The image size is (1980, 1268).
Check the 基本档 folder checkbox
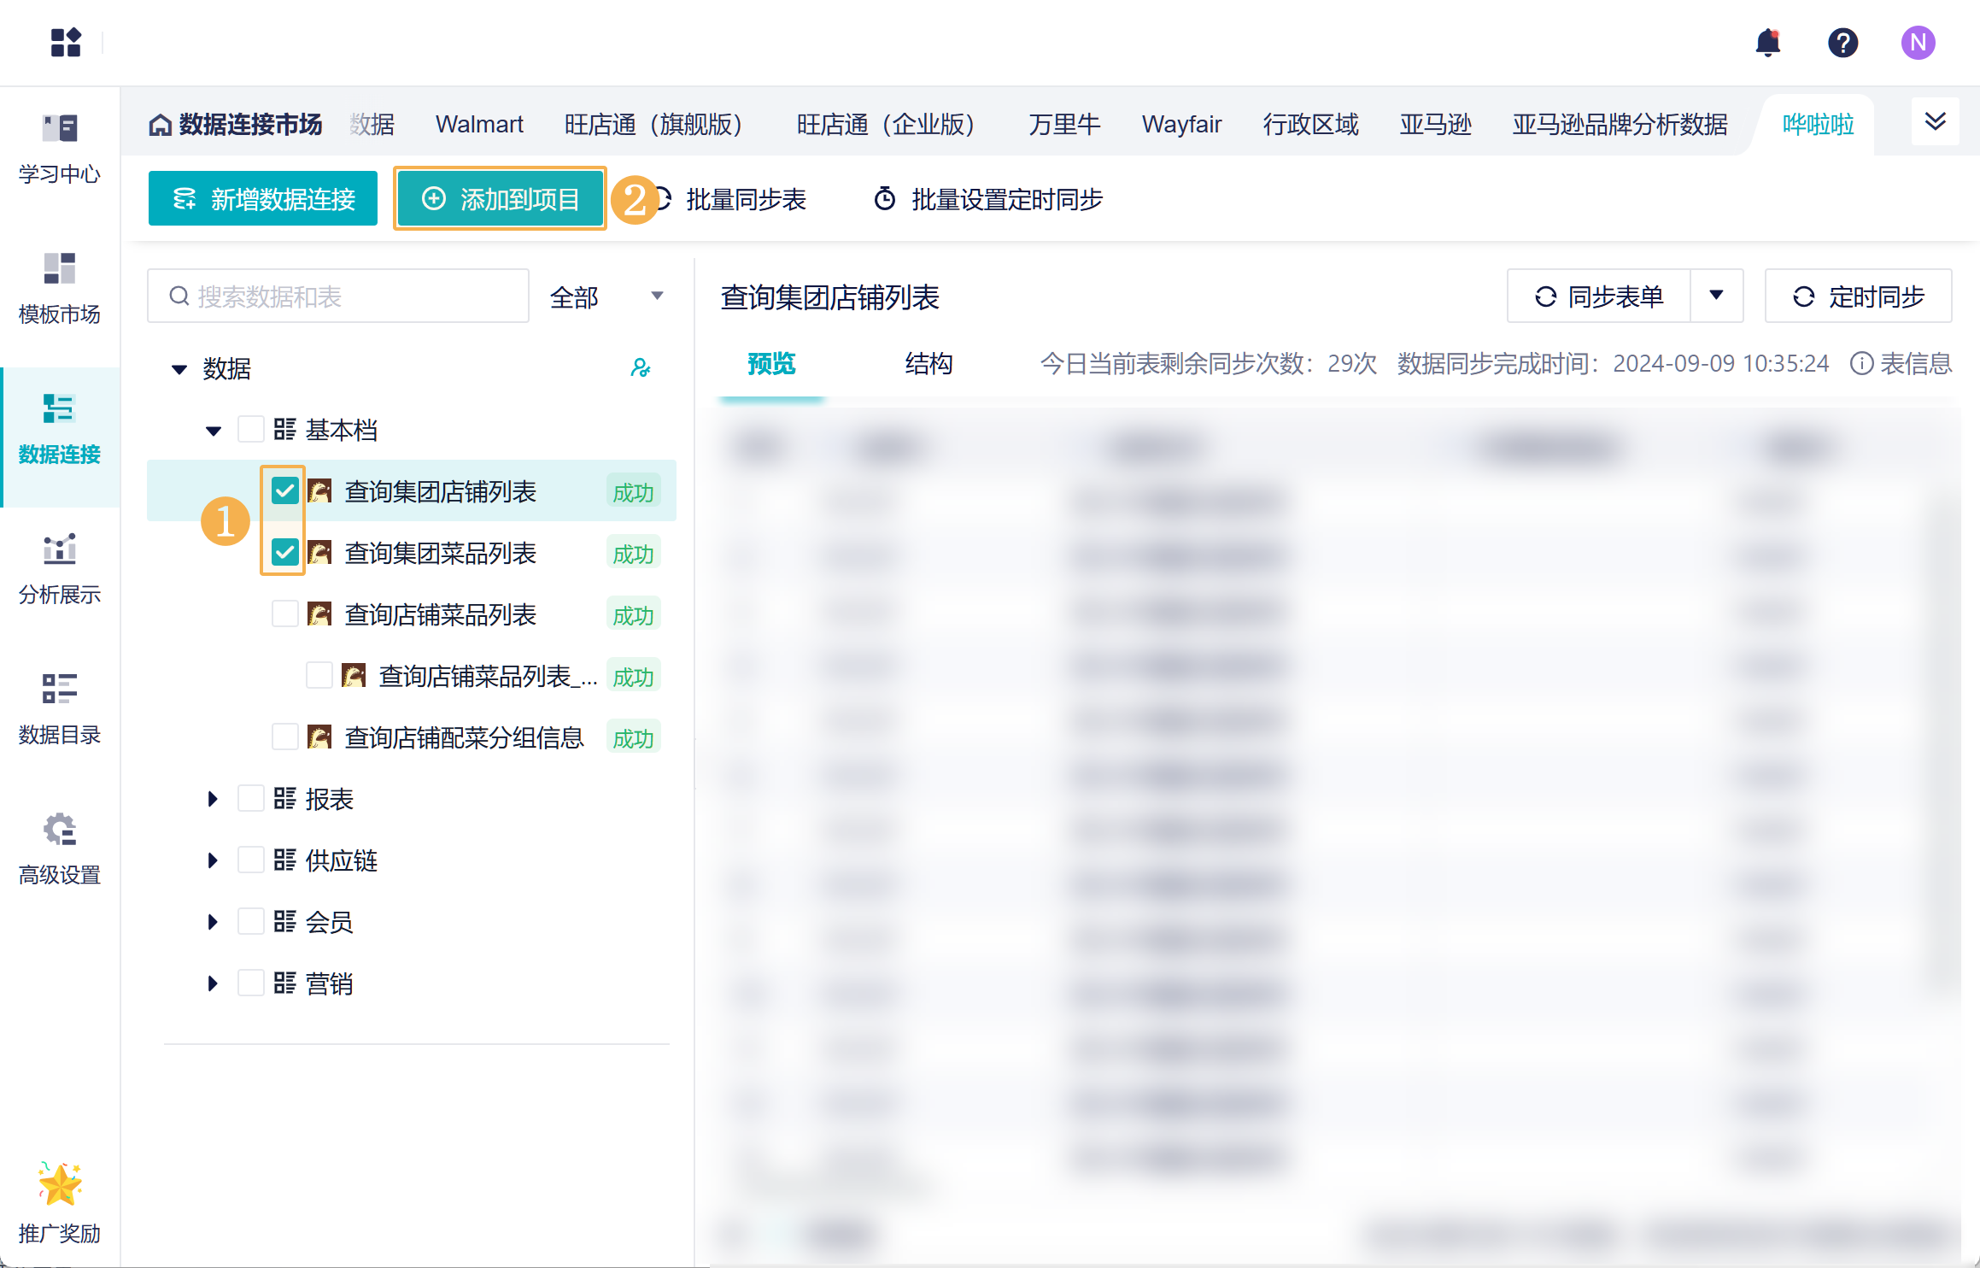(x=250, y=429)
